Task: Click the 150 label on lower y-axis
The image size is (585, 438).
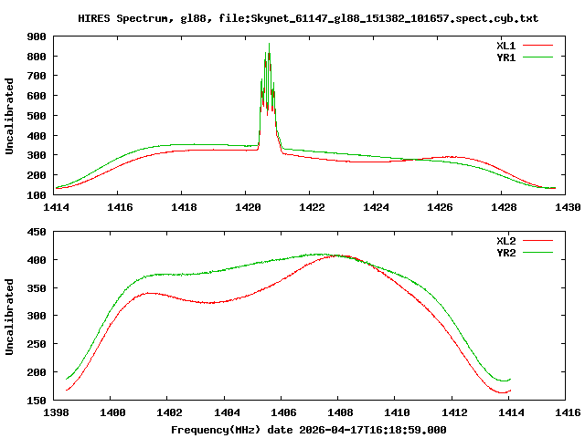Action: [37, 401]
